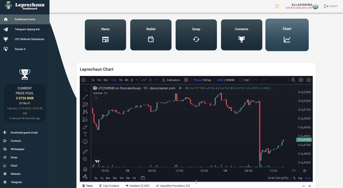Viewport: 343px width, 188px height.
Task: Collapse the Volume indicator legend
Action: point(96,98)
